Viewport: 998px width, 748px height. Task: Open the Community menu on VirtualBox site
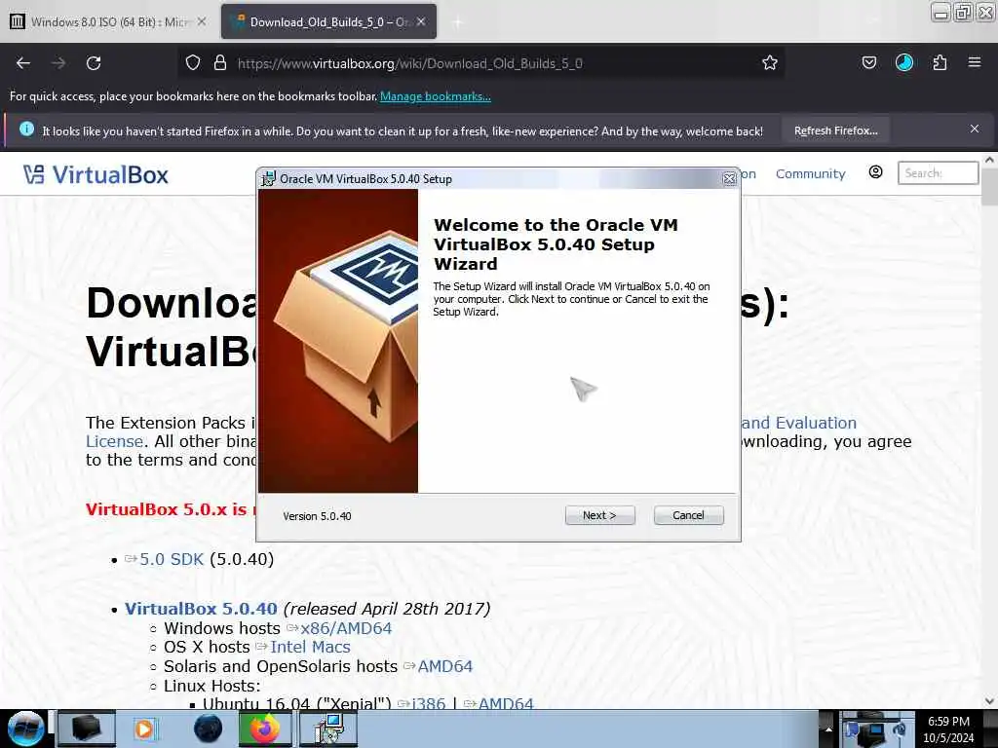[810, 173]
